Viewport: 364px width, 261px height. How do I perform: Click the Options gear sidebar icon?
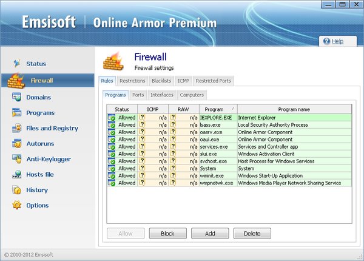(17, 205)
